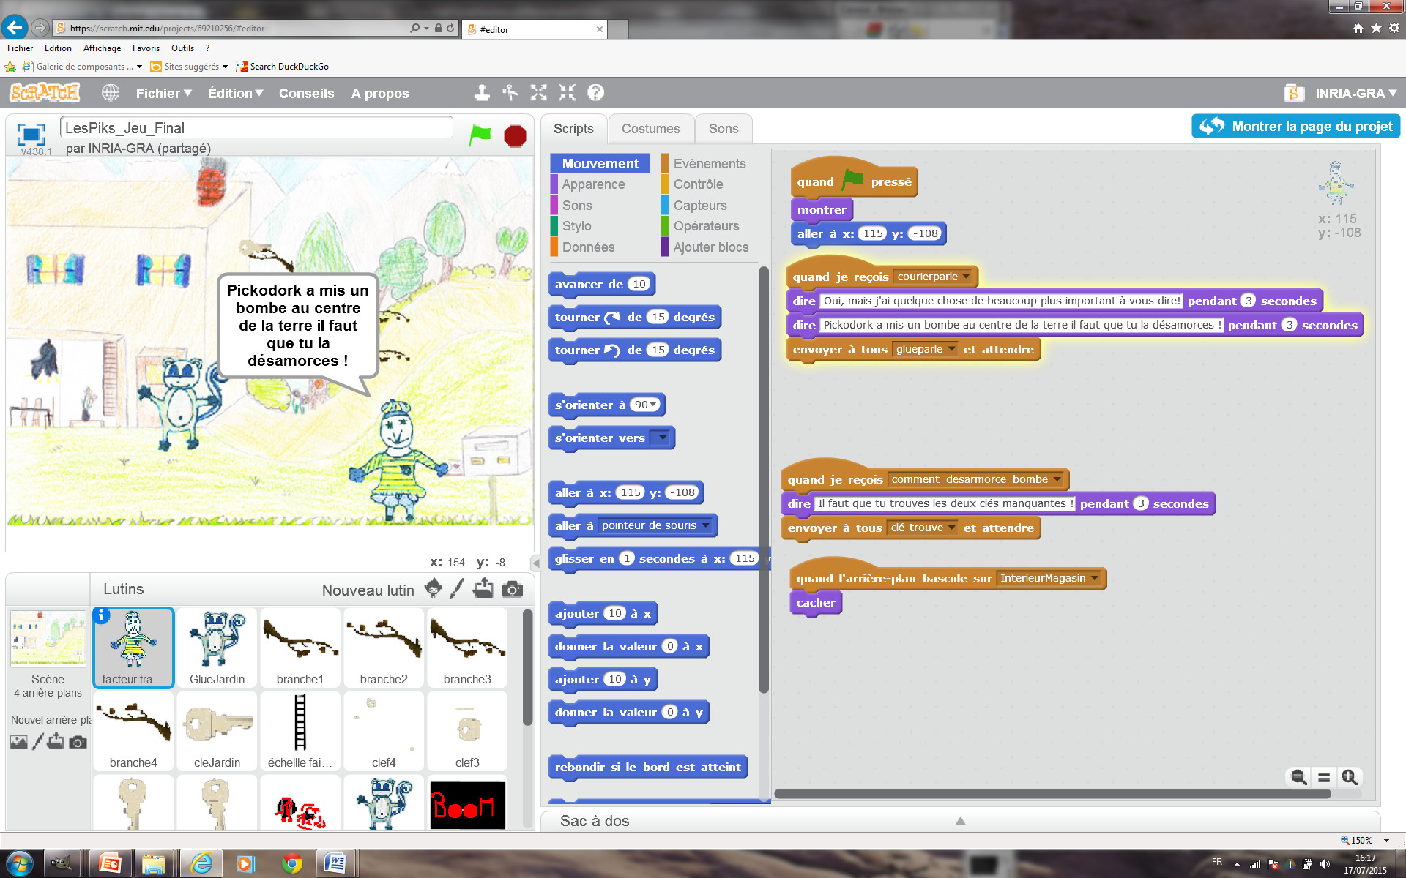Take a photo for a new sprite
The image size is (1406, 878).
(x=512, y=590)
